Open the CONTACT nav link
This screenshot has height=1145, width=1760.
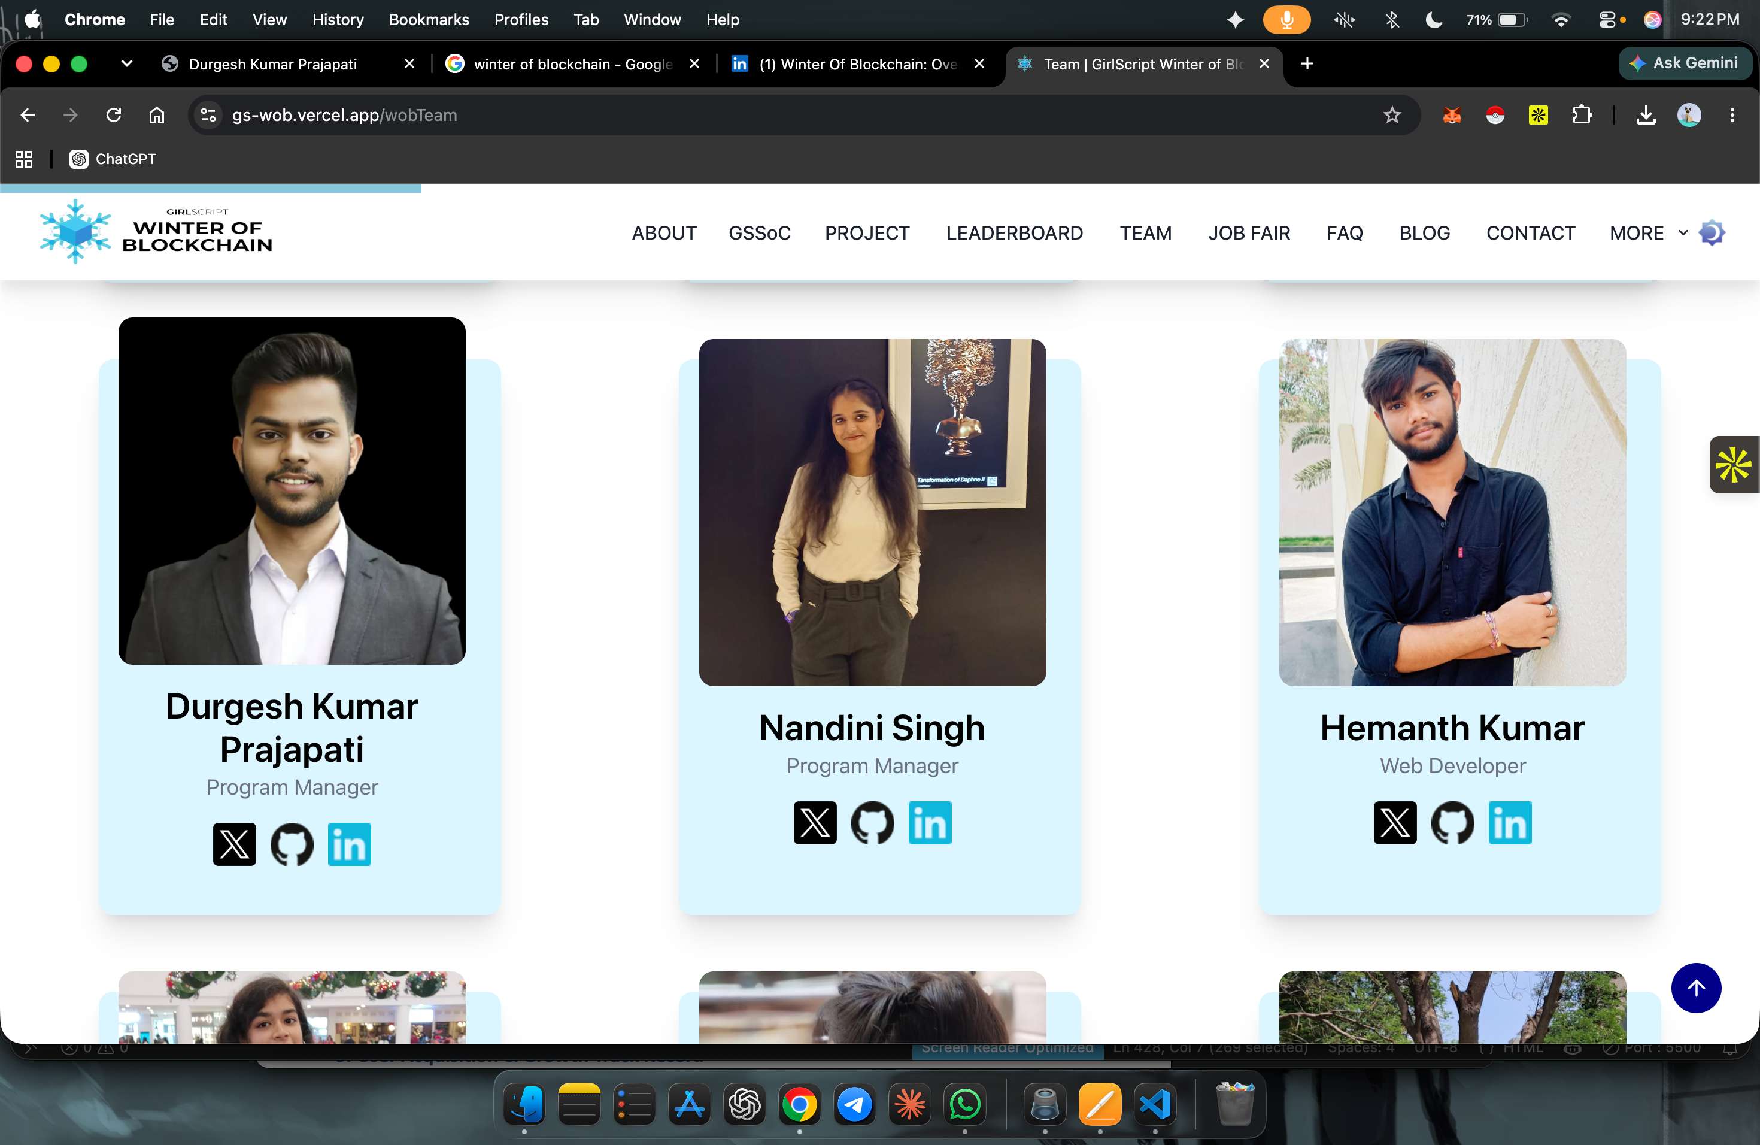[x=1531, y=233]
